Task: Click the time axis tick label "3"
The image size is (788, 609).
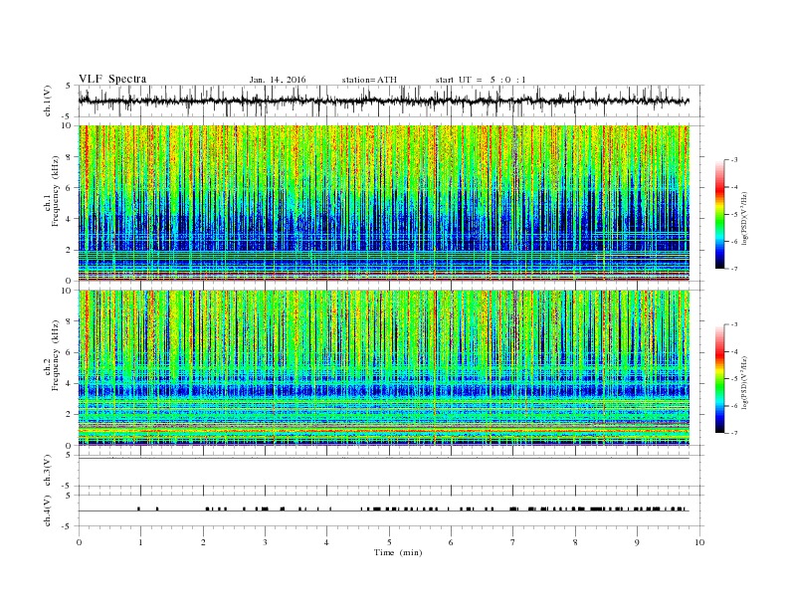Action: click(x=265, y=542)
